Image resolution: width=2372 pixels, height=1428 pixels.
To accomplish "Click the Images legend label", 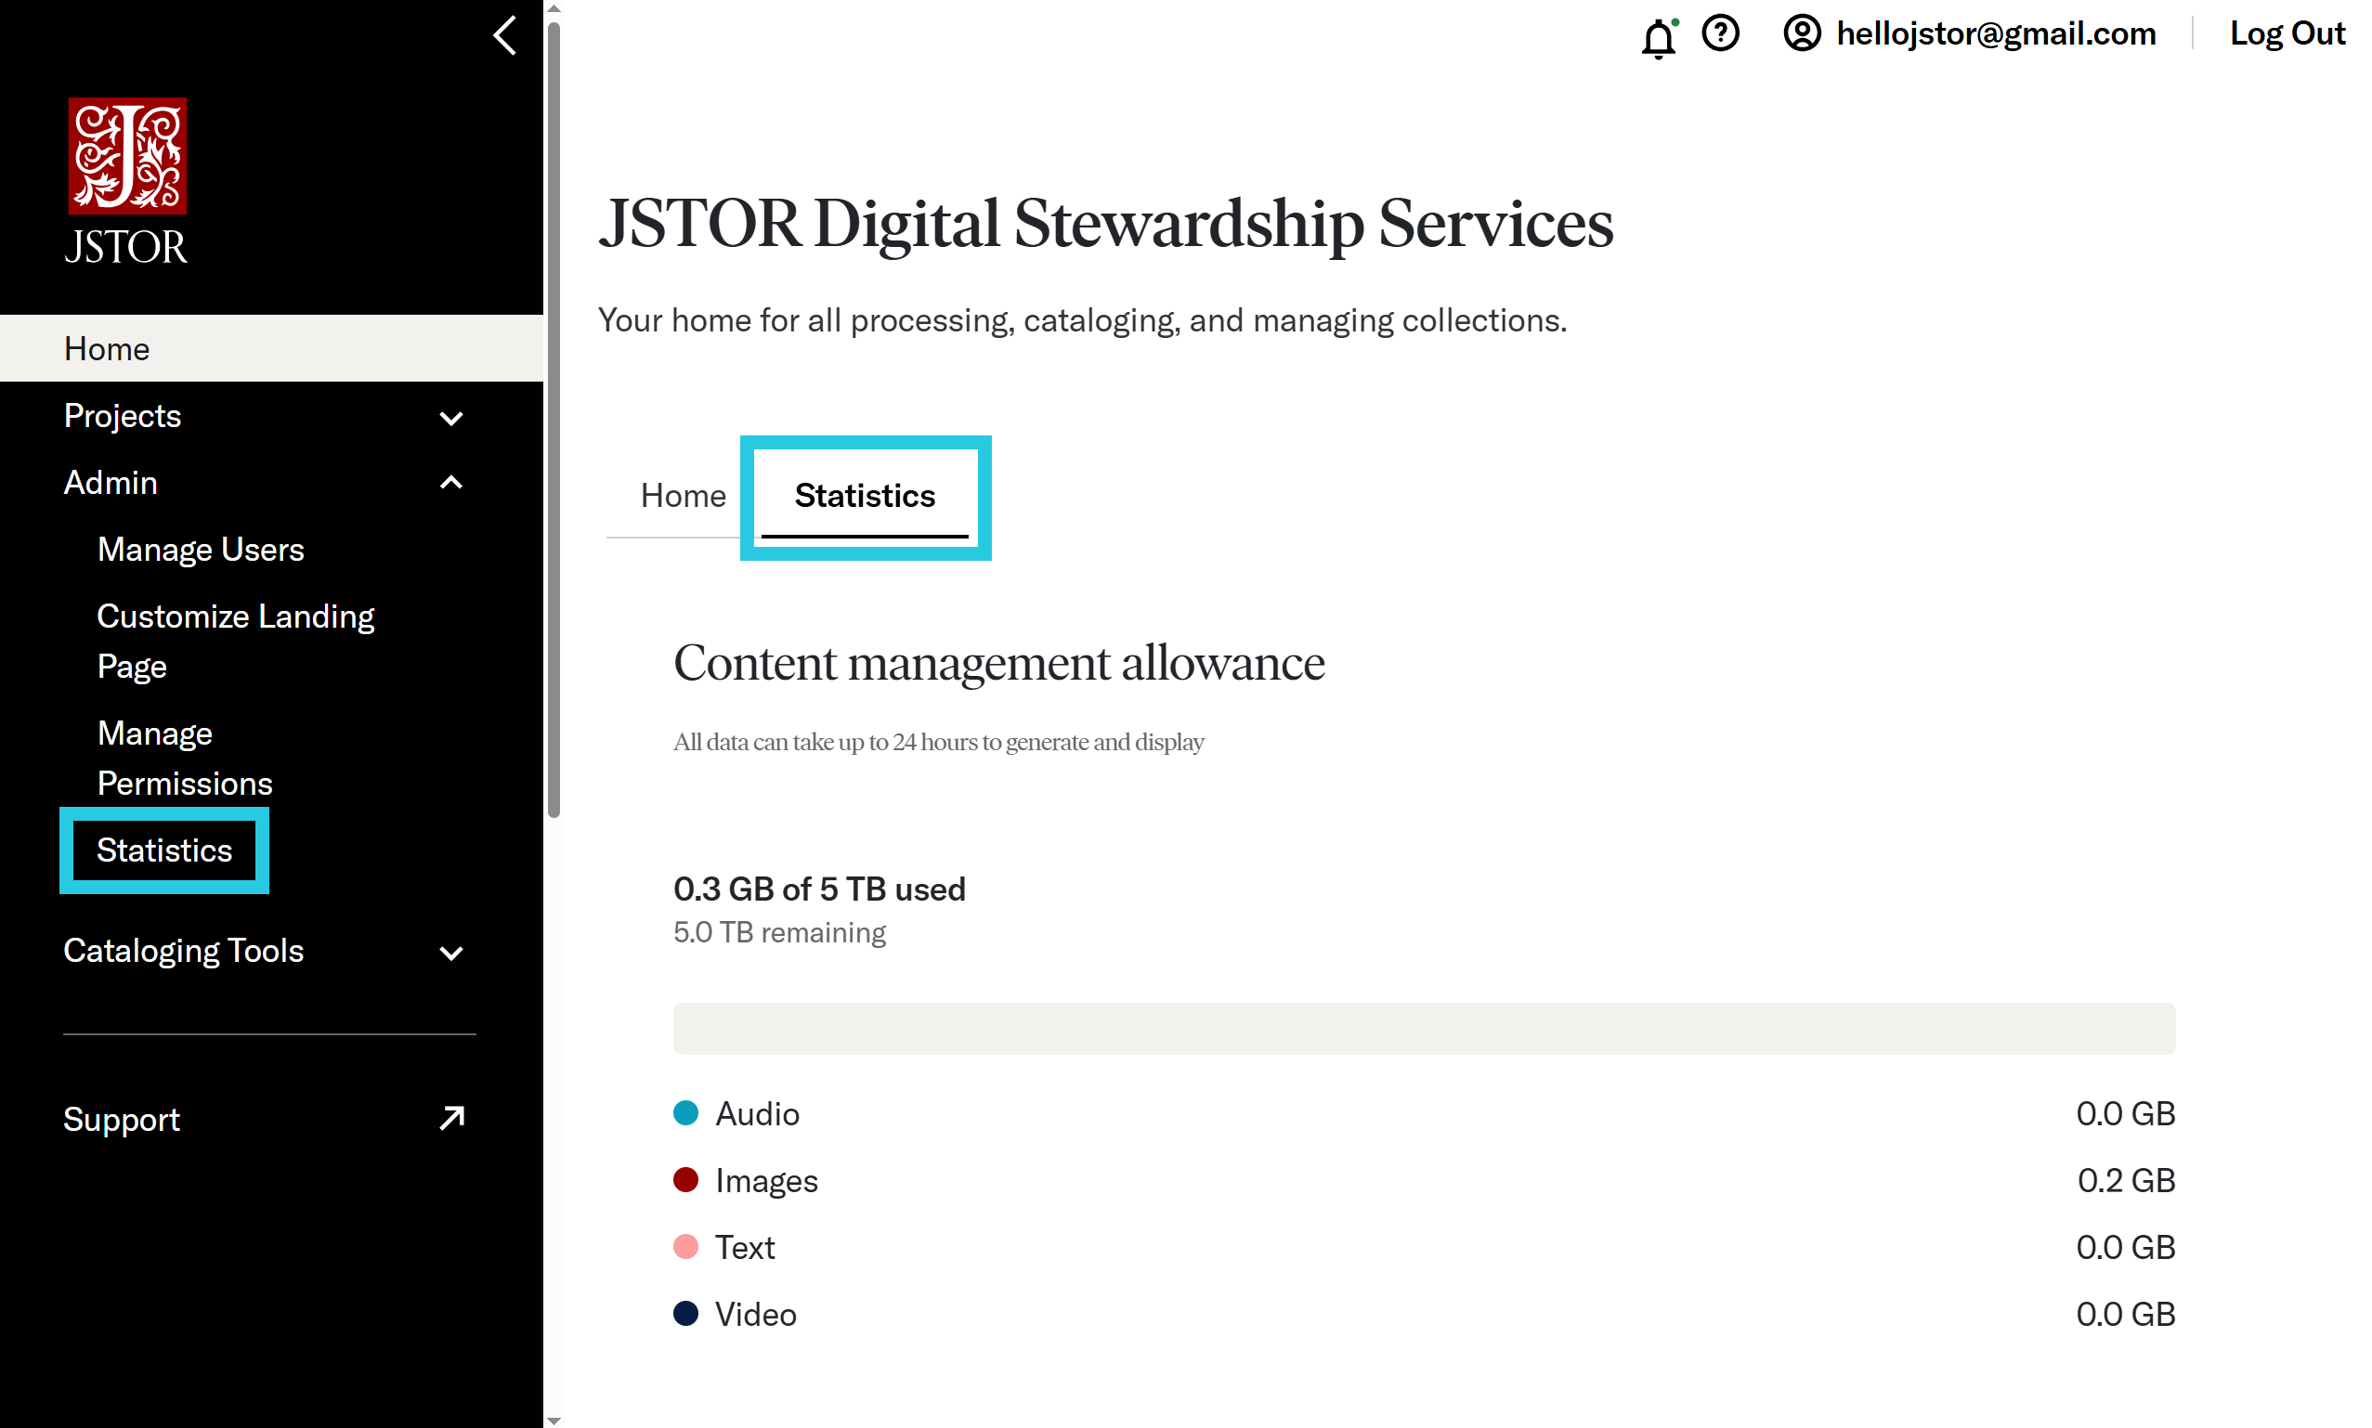I will pos(767,1181).
